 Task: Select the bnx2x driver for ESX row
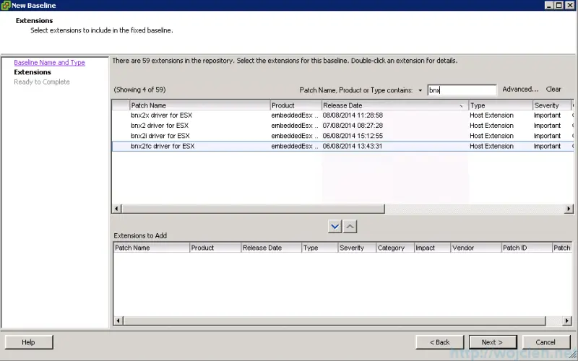click(342, 116)
